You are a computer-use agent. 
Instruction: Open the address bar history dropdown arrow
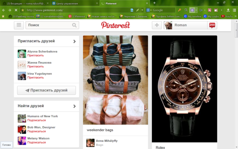pyautogui.click(x=142, y=10)
